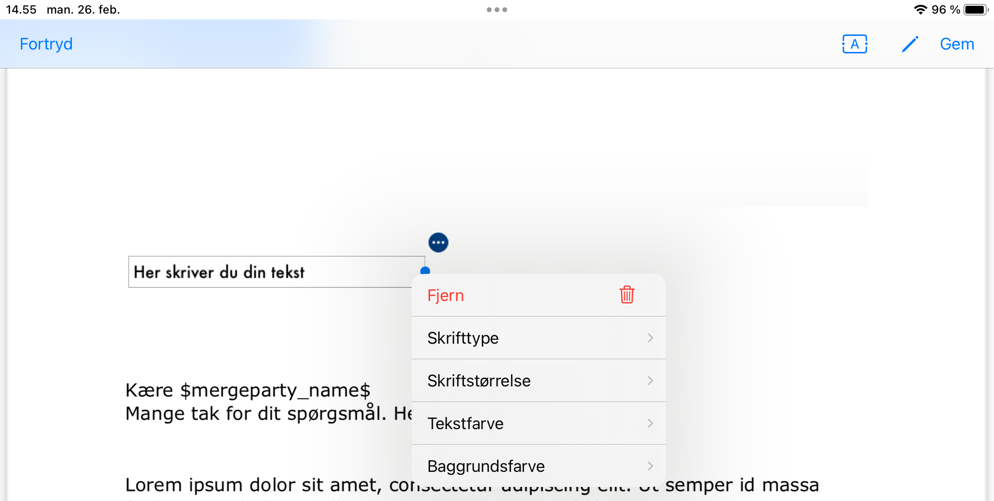Tap the battery status icon
The image size is (994, 501).
point(976,10)
